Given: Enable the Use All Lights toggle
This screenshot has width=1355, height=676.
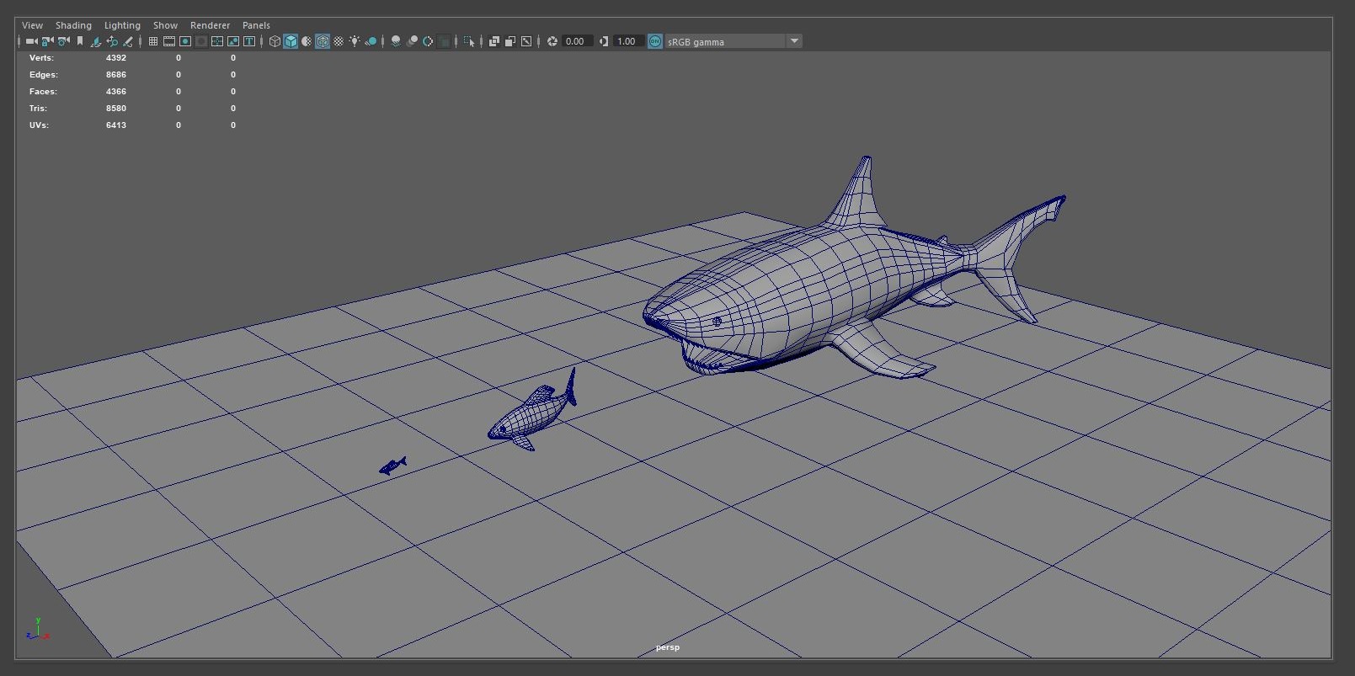Looking at the screenshot, I should point(355,41).
